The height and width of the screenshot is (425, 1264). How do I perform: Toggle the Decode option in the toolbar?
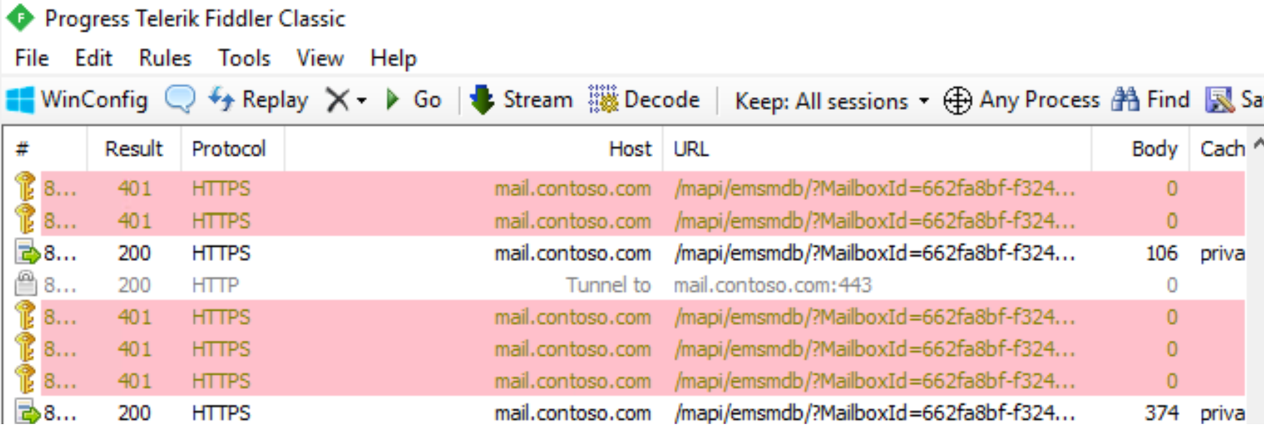pos(644,100)
